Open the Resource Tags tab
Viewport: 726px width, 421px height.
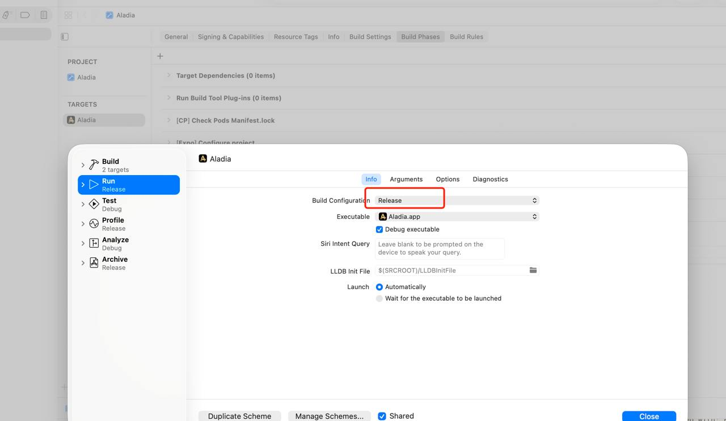pos(296,37)
